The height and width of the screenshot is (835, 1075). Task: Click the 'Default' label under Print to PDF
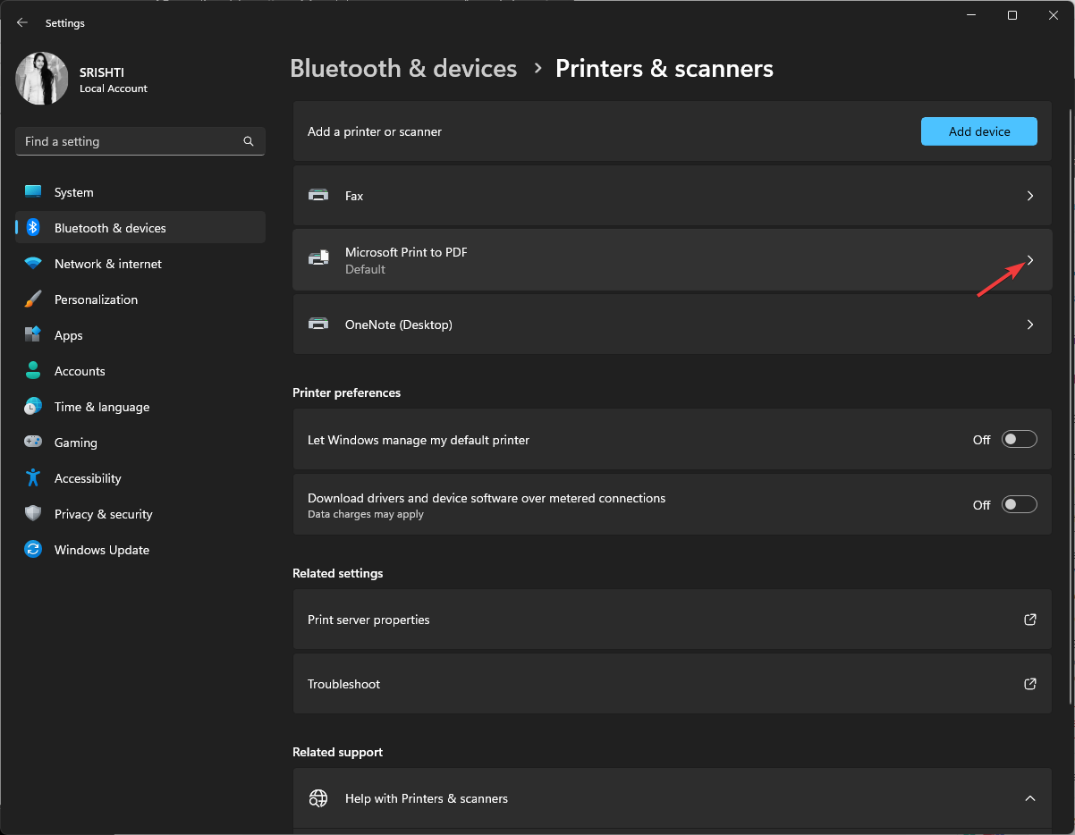365,269
